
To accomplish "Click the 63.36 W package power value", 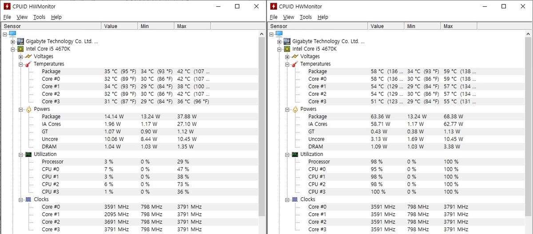I will coord(381,117).
